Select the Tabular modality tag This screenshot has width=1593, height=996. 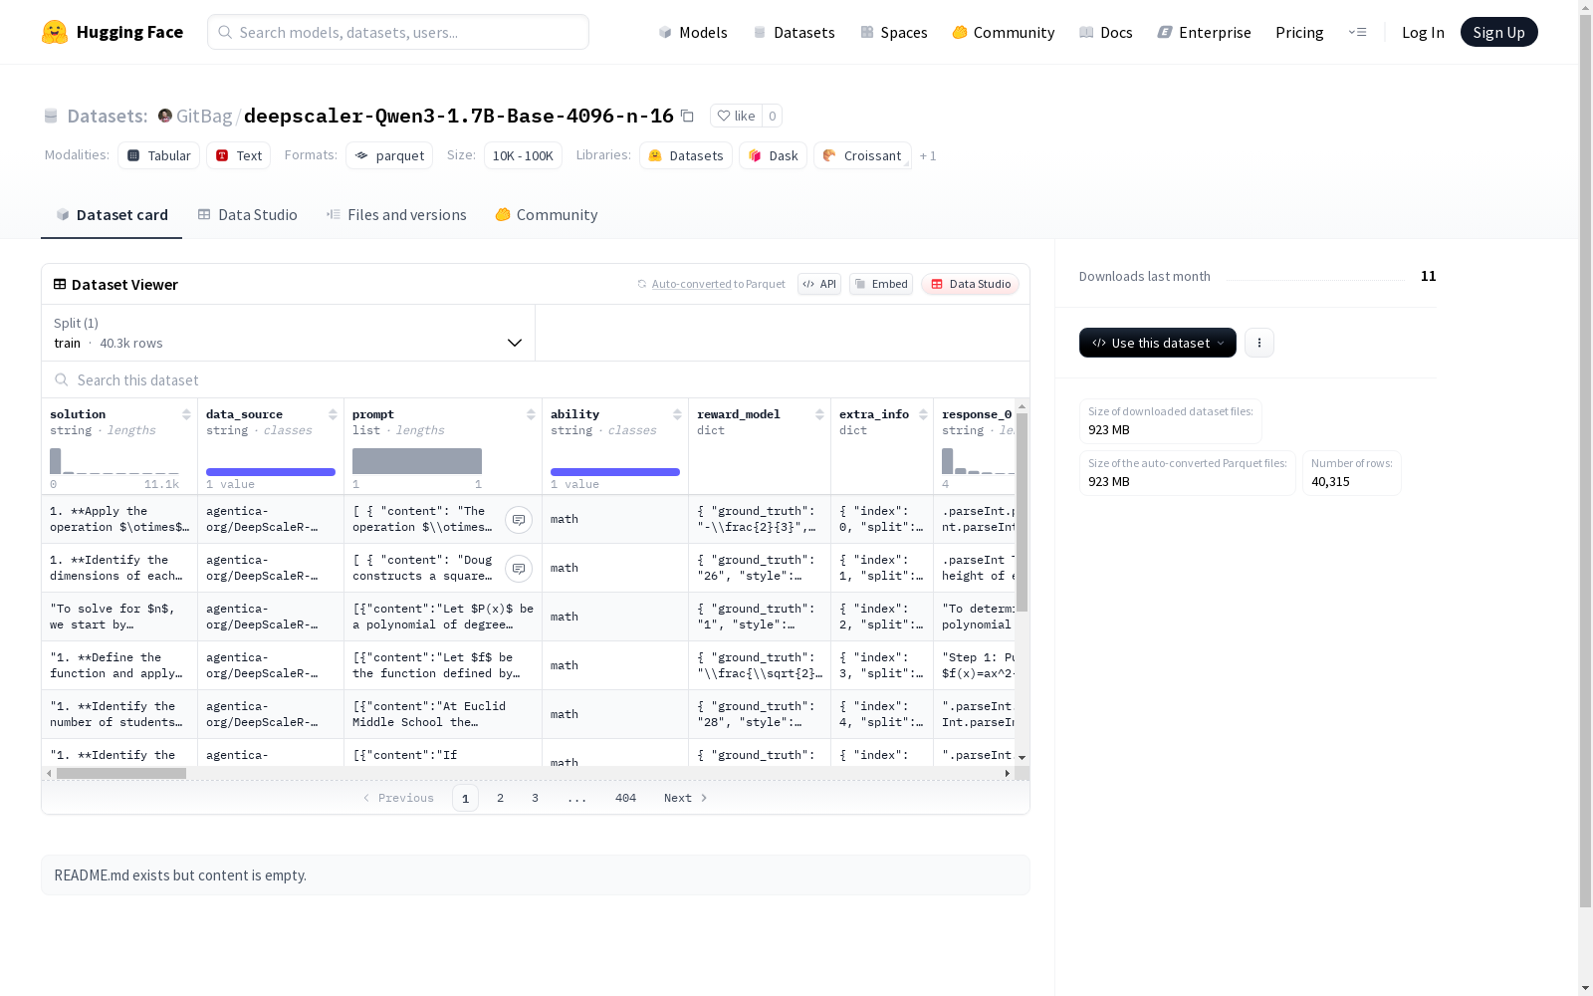pos(159,155)
